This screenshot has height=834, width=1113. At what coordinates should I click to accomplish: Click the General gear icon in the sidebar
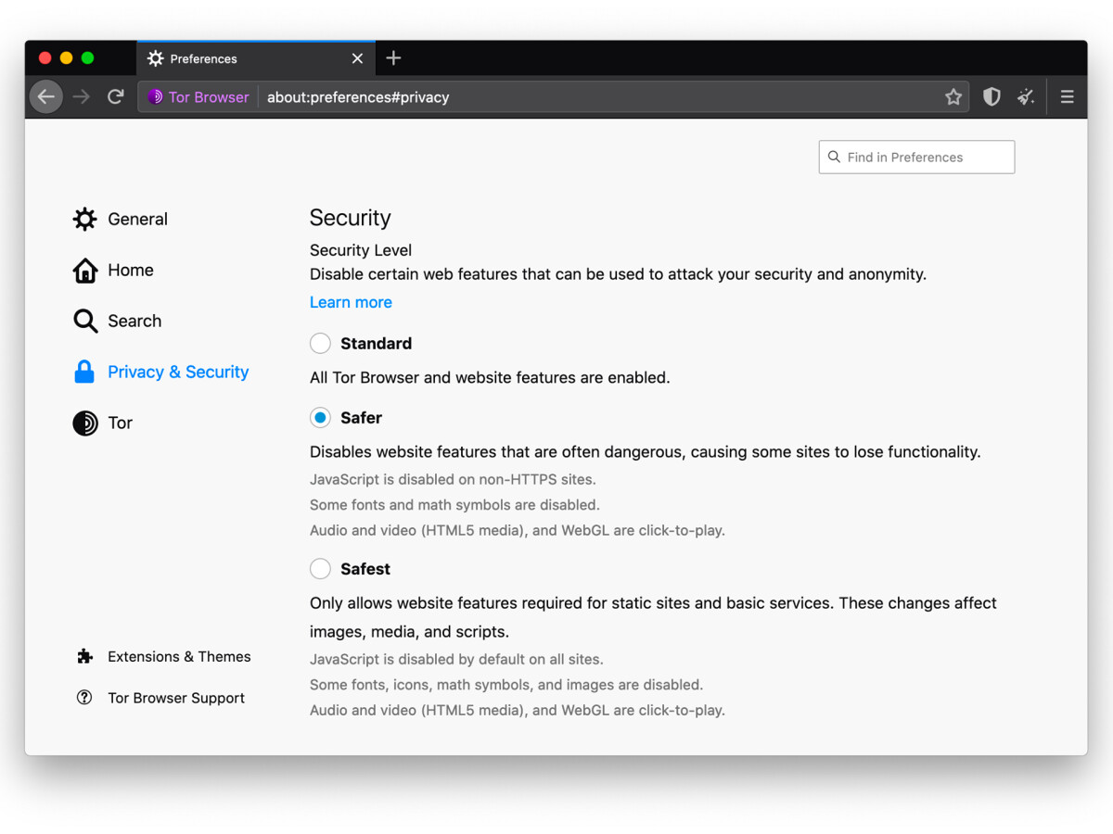[84, 219]
